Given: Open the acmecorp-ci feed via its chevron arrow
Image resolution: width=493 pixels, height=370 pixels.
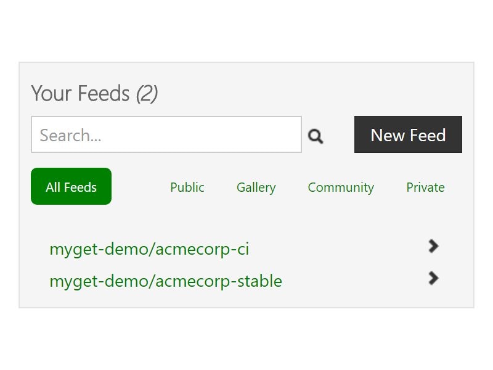Looking at the screenshot, I should pyautogui.click(x=434, y=247).
